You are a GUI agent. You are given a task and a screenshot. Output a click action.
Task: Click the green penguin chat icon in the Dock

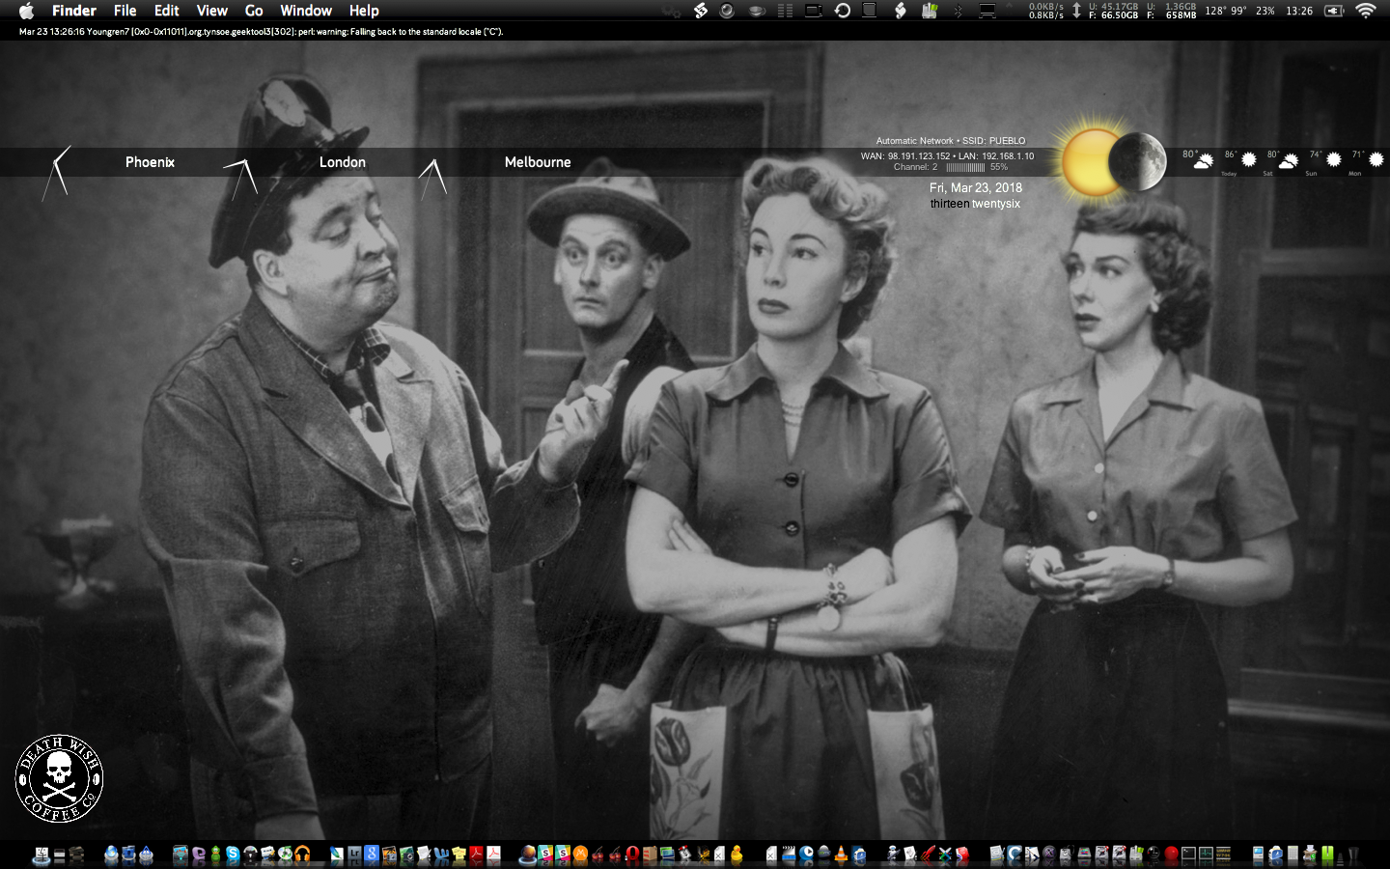pyautogui.click(x=215, y=855)
